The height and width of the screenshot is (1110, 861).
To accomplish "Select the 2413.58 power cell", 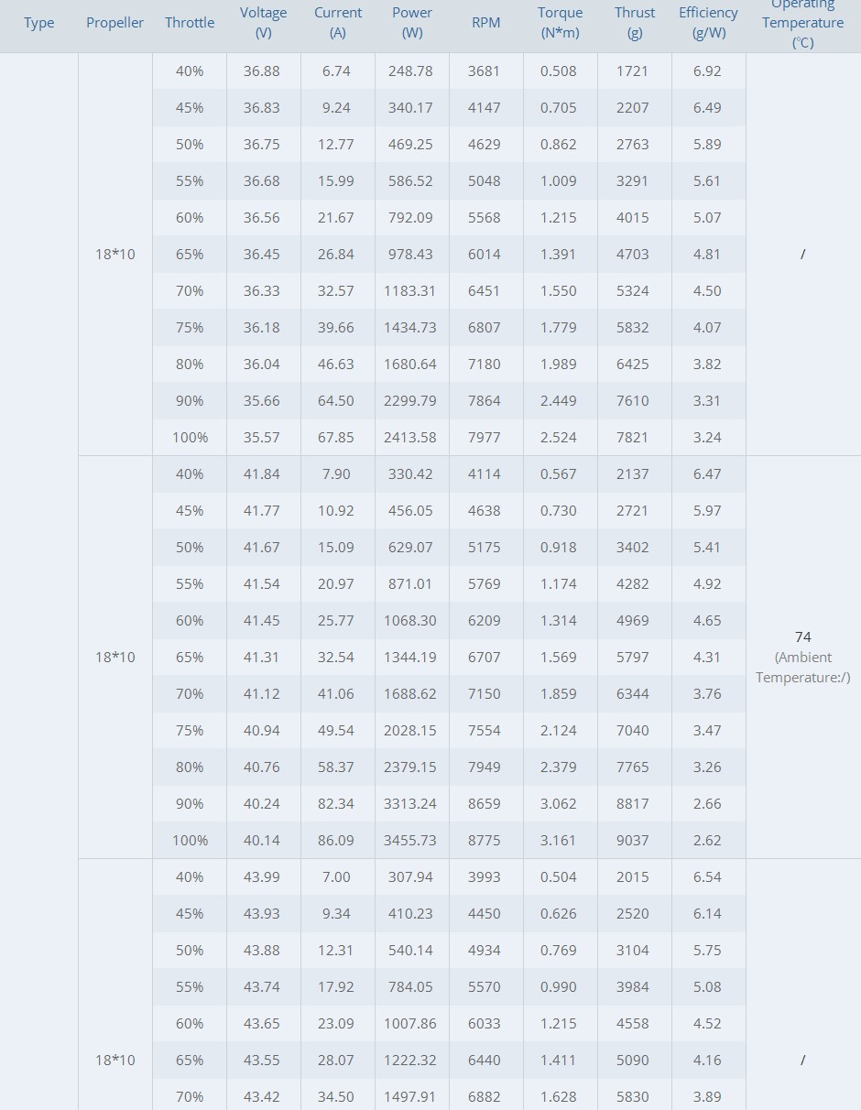I will (x=410, y=437).
